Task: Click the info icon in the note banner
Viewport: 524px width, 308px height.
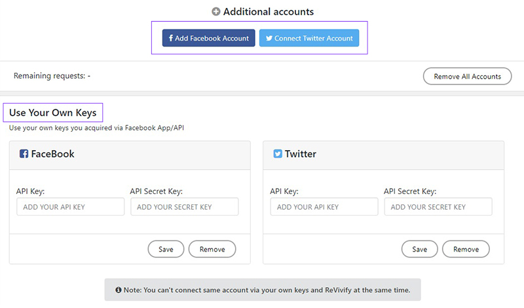Action: click(x=119, y=290)
